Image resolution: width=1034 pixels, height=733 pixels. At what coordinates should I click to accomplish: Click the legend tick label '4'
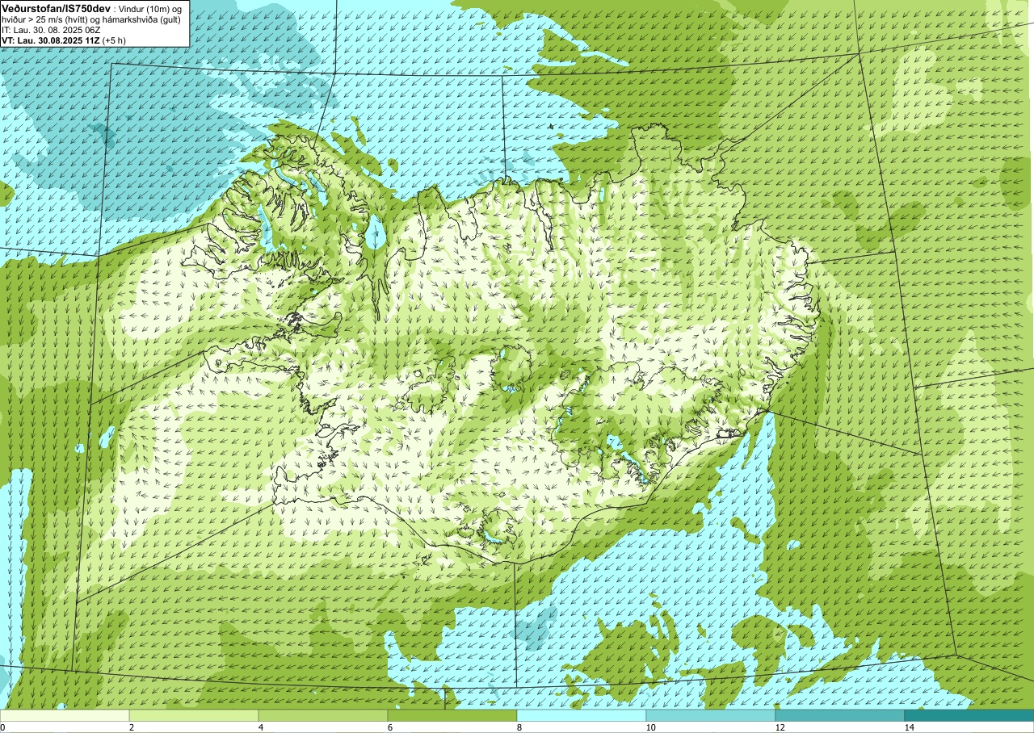[260, 727]
